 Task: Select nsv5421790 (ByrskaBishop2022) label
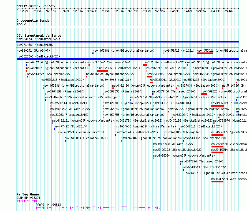pyautogui.click(x=138, y=120)
